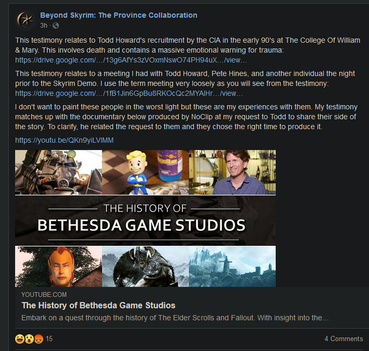The height and width of the screenshot is (351, 369).
Task: Open the Beyond Skyrim page avatar
Action: (x=26, y=20)
